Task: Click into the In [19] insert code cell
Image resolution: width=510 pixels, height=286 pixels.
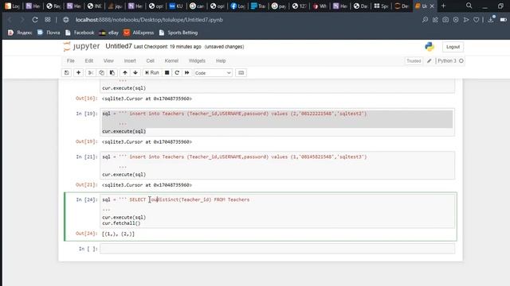Action: point(277,122)
